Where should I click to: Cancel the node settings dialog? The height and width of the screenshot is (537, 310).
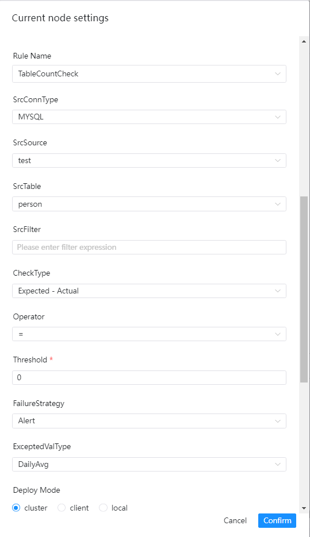[x=235, y=520]
